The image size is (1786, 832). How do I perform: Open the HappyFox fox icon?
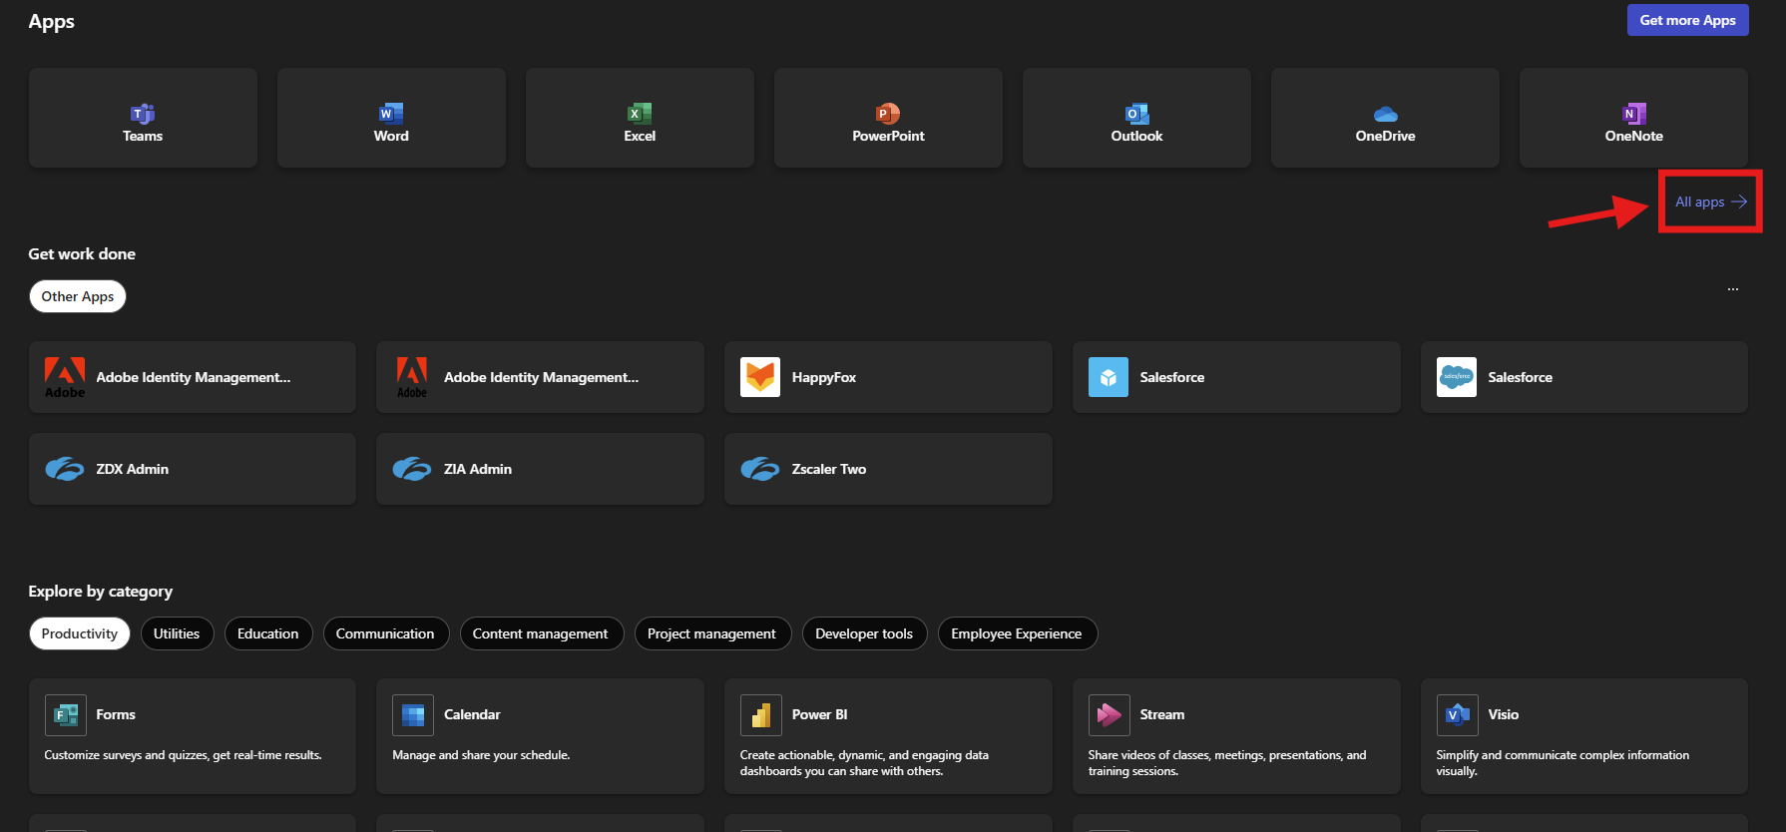760,377
